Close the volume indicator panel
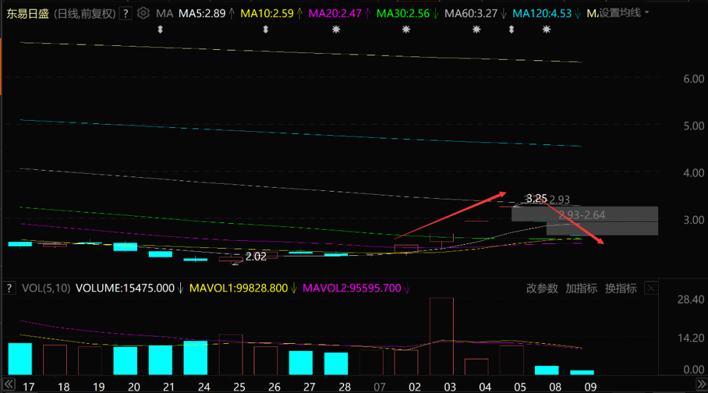This screenshot has width=708, height=393. point(651,288)
